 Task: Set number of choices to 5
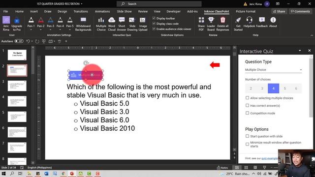coord(284,88)
